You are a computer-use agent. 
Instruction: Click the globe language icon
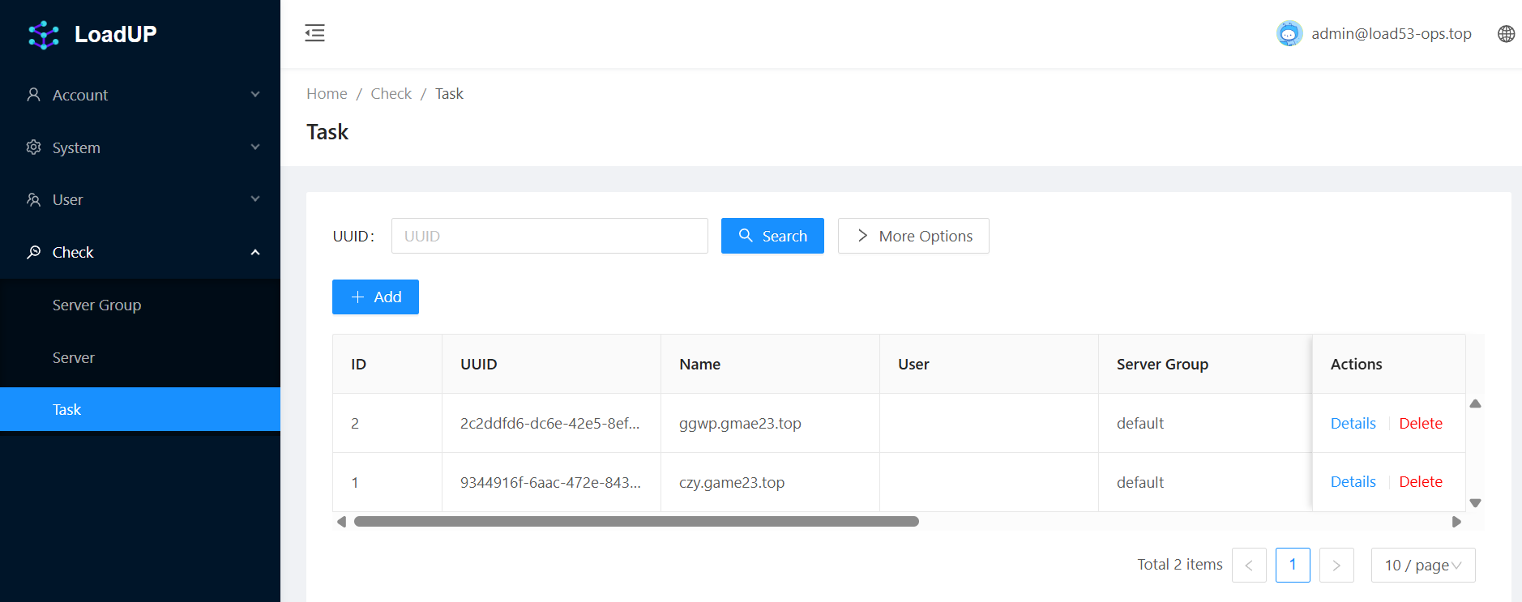(1506, 34)
